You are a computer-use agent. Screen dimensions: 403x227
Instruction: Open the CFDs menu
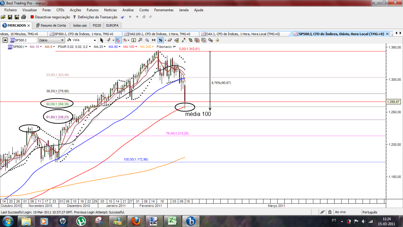tap(60, 10)
